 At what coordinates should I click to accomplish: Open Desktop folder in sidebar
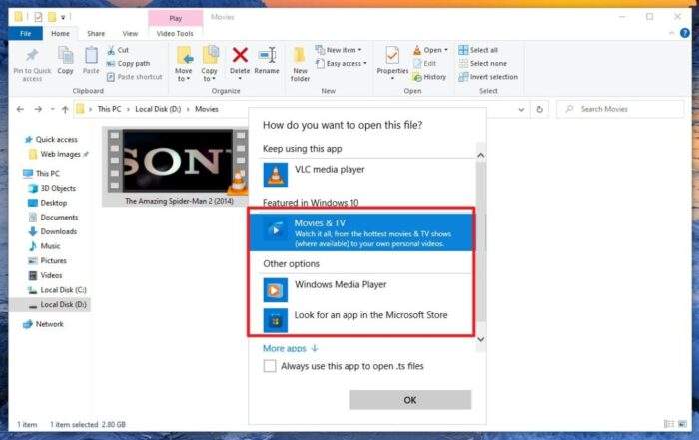pos(54,203)
